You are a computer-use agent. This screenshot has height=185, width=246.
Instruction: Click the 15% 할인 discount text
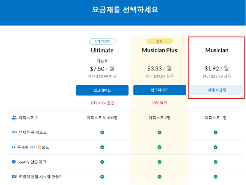(159, 103)
